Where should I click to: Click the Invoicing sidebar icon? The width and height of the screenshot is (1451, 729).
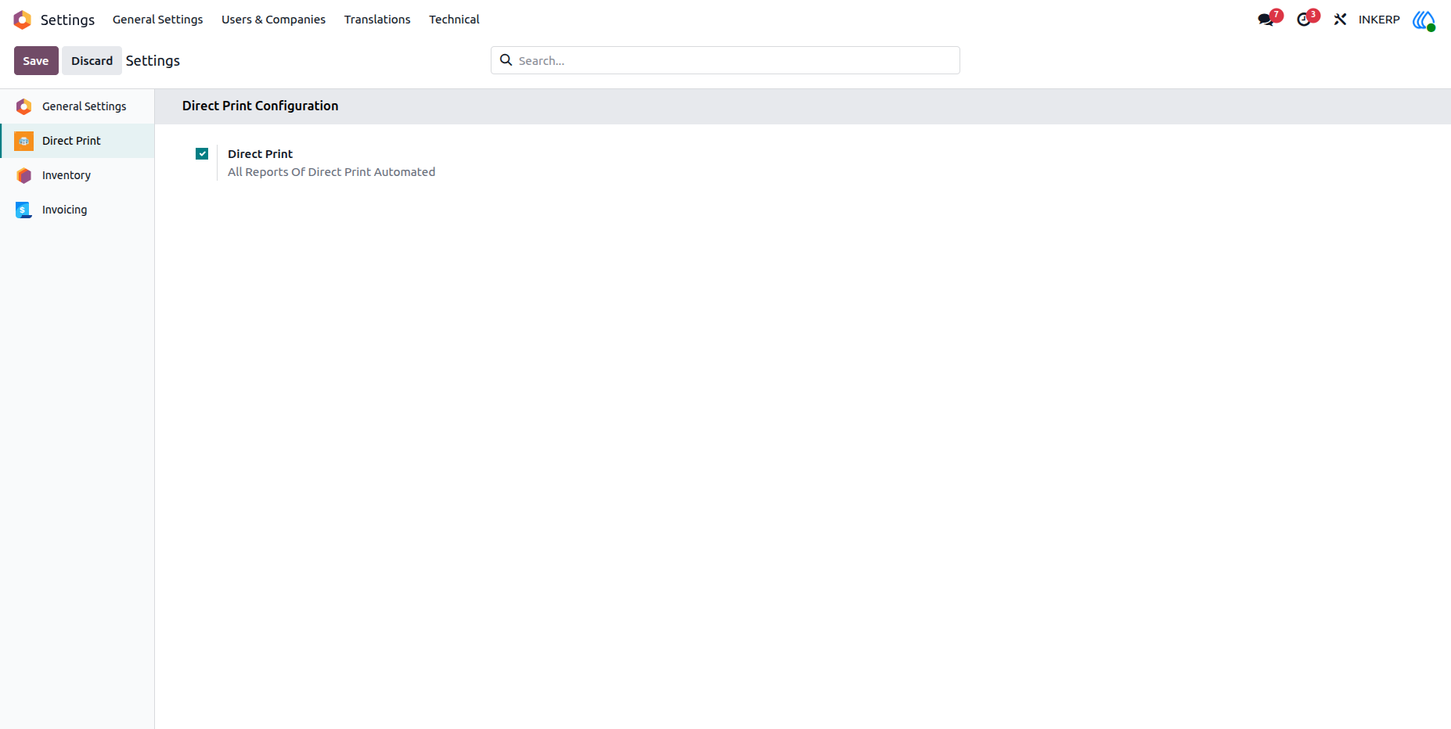pos(24,210)
